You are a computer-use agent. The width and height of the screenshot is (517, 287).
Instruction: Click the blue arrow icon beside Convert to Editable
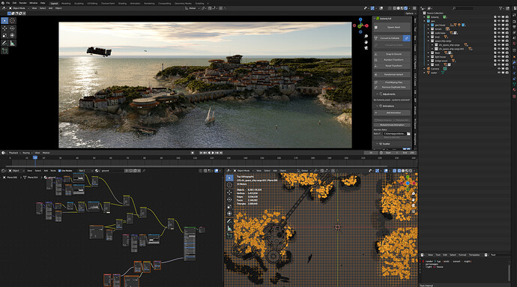point(407,38)
